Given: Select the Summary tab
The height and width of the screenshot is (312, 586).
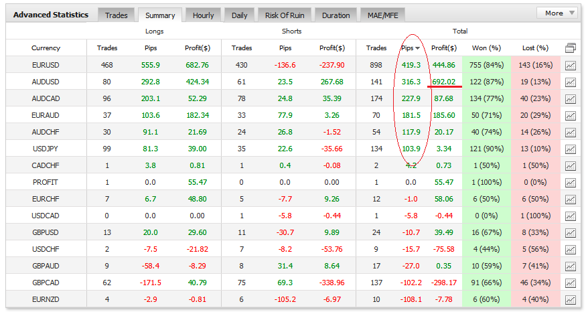Looking at the screenshot, I should 160,15.
